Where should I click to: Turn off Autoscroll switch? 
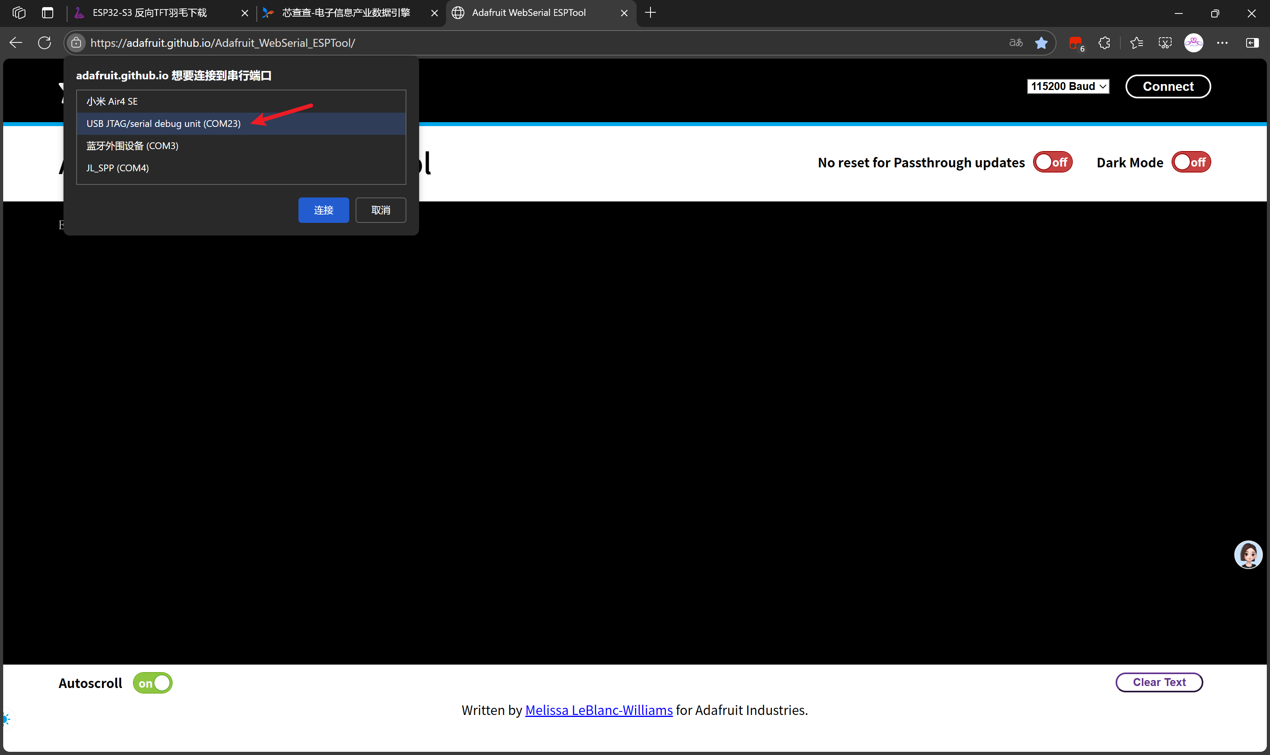pos(152,683)
